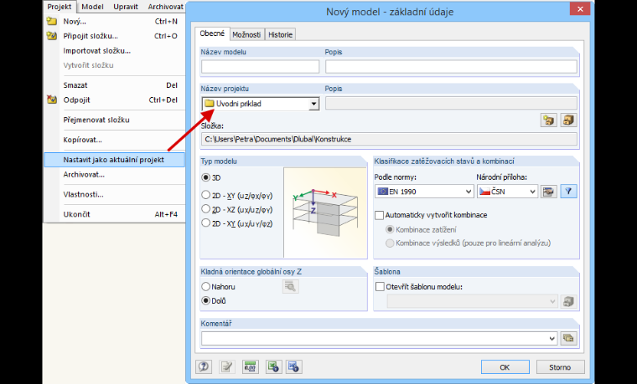Screen dimensions: 637x384
Task: Click the comment library icon button
Action: tap(569, 338)
